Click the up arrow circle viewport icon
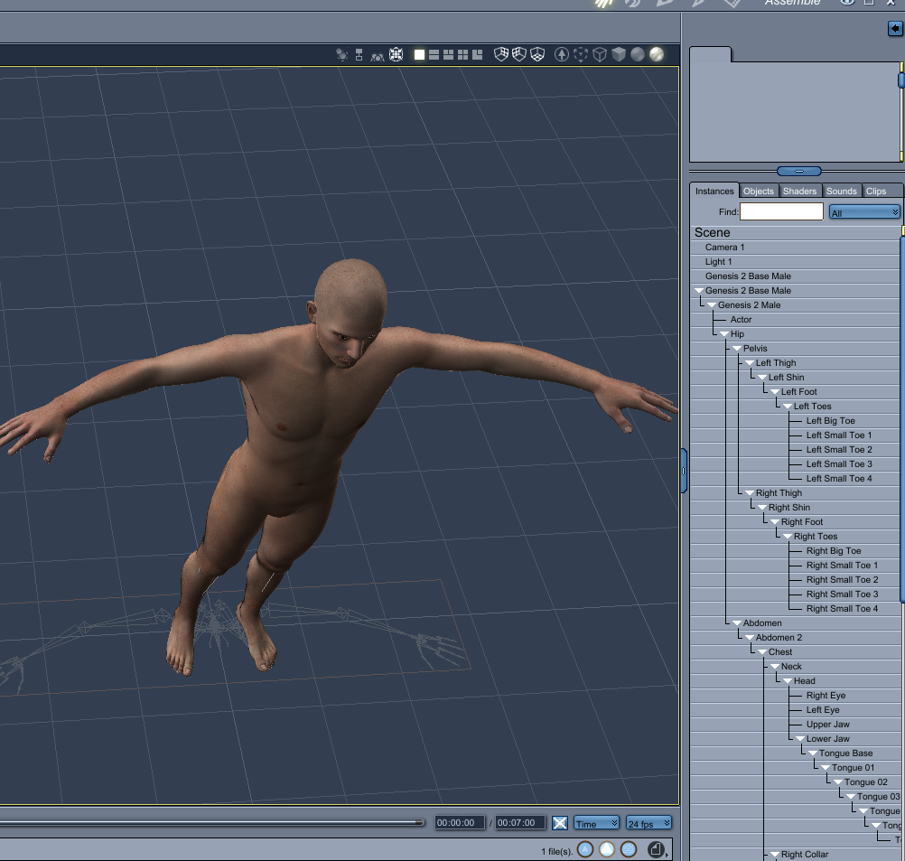Viewport: 905px width, 861px height. (x=562, y=55)
